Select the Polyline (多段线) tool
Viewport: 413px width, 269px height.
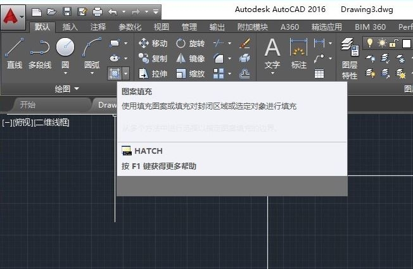(40, 54)
